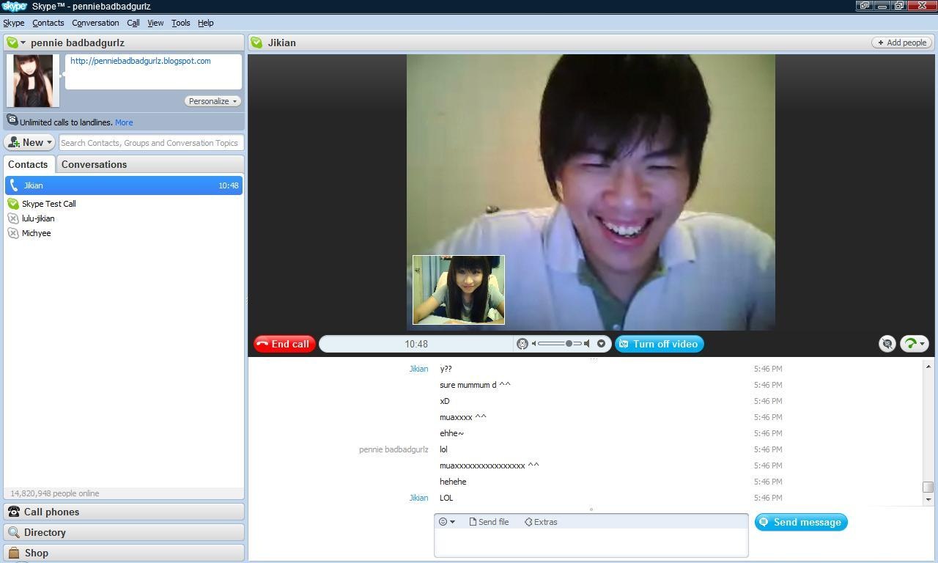Click the End call button
Image resolution: width=938 pixels, height=563 pixels.
(x=284, y=344)
